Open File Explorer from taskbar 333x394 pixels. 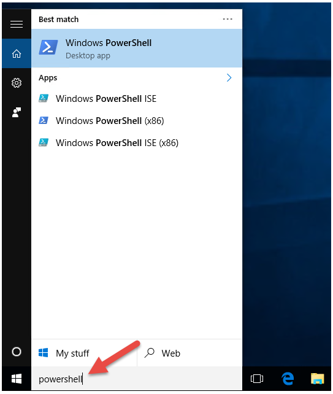(x=318, y=379)
